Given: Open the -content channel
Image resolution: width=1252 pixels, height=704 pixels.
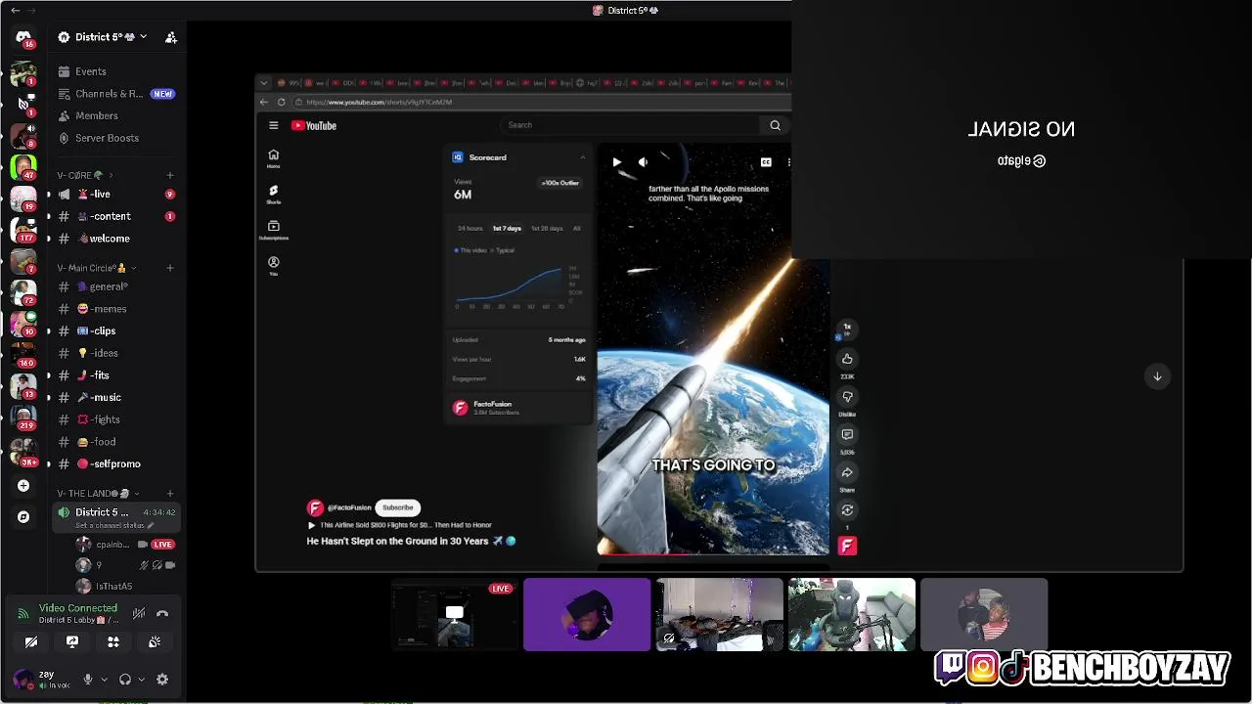Looking at the screenshot, I should (117, 216).
